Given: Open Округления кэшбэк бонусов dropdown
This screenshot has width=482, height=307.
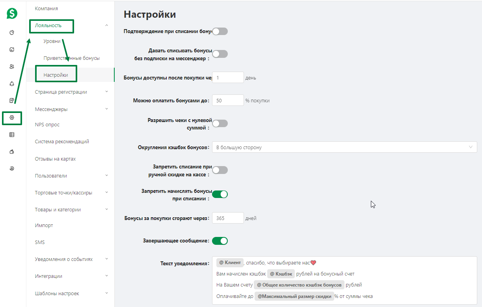Looking at the screenshot, I should tap(344, 147).
